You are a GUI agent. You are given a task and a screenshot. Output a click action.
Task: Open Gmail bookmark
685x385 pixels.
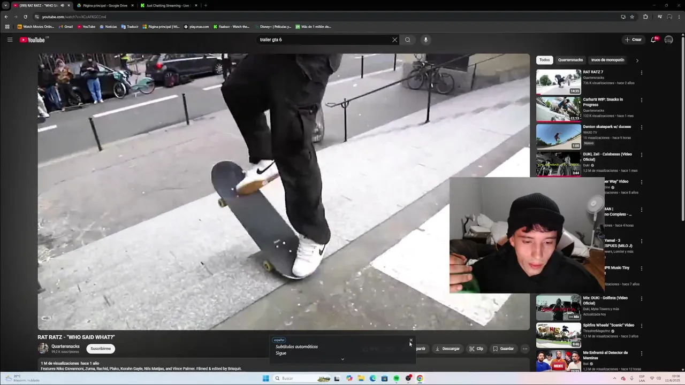[66, 26]
